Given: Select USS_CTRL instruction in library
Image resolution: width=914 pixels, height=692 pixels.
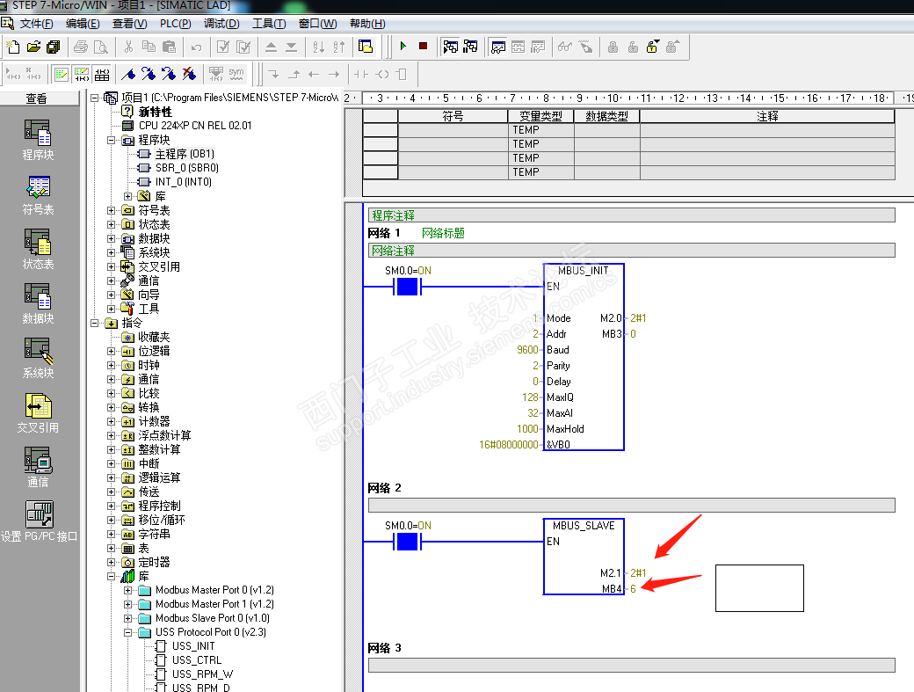Looking at the screenshot, I should [x=197, y=660].
